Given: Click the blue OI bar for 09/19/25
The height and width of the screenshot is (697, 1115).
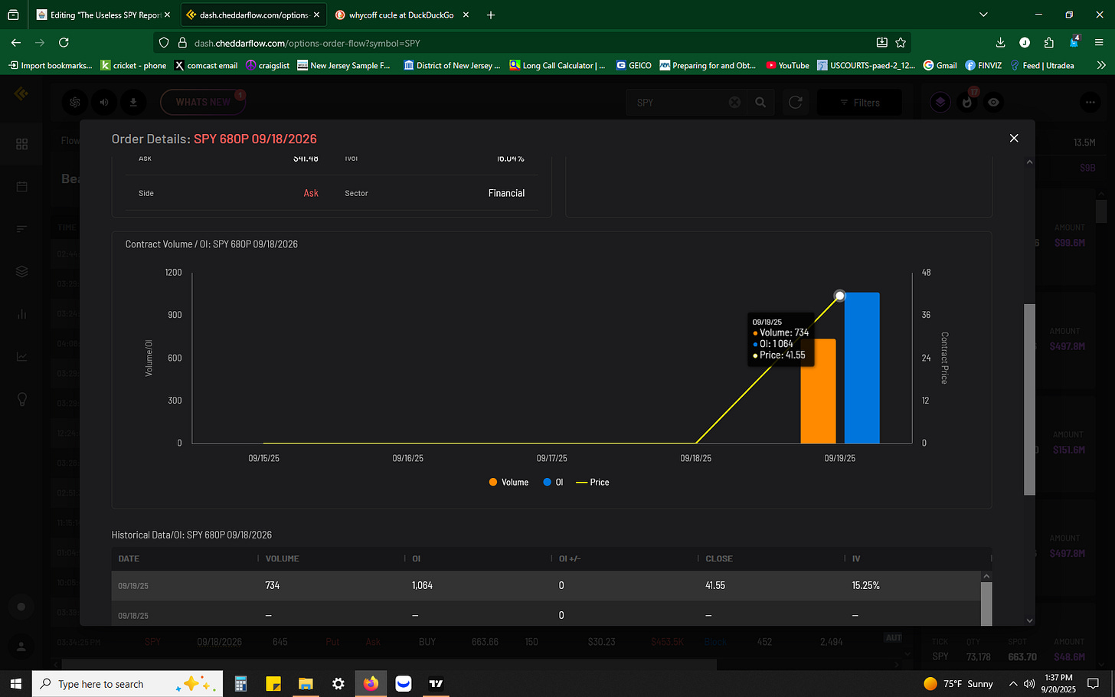Looking at the screenshot, I should click(862, 368).
